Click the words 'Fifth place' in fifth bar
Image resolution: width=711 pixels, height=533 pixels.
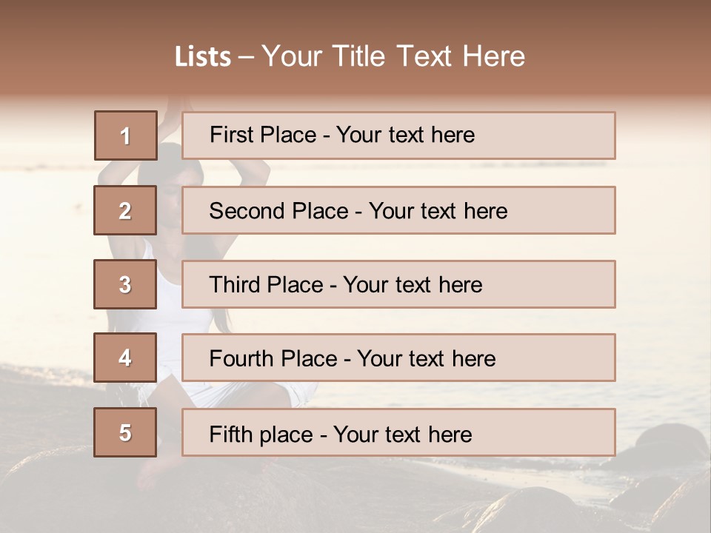coord(261,435)
